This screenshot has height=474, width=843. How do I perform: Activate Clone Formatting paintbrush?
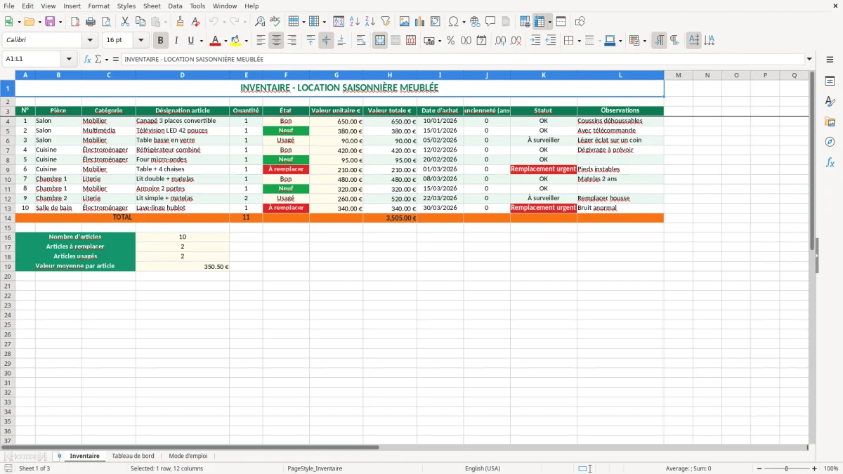point(180,22)
